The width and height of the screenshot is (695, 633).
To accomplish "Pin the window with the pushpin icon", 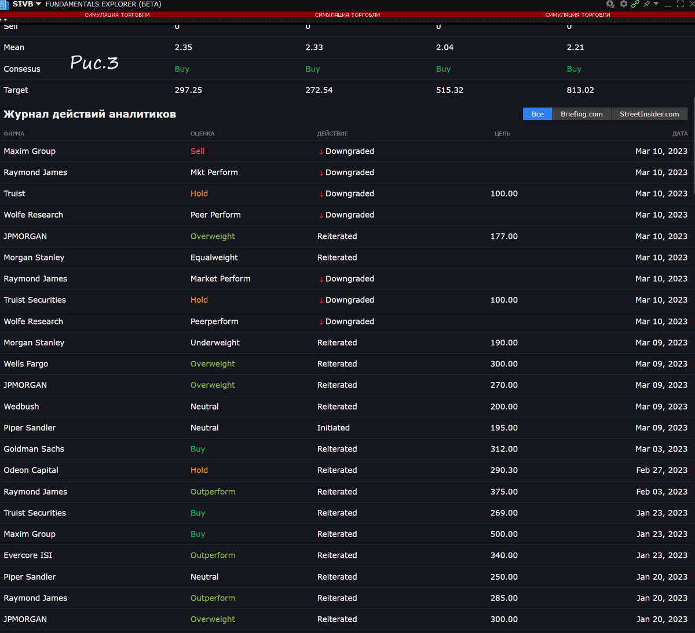I will [646, 4].
